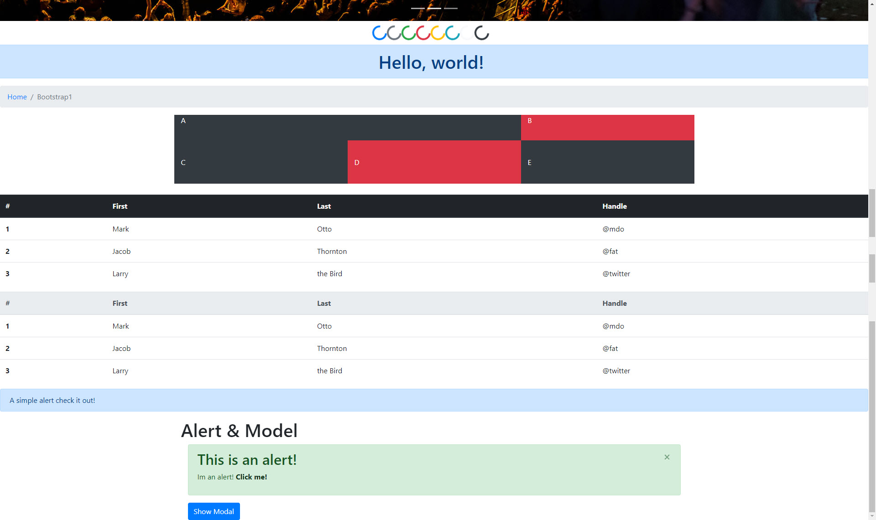Click the red grid block D
The height and width of the screenshot is (520, 876).
434,162
